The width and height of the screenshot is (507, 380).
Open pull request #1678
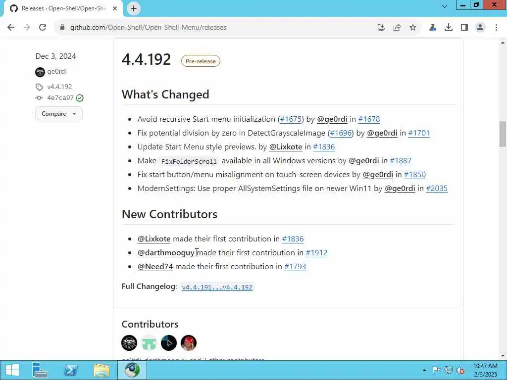coord(369,119)
